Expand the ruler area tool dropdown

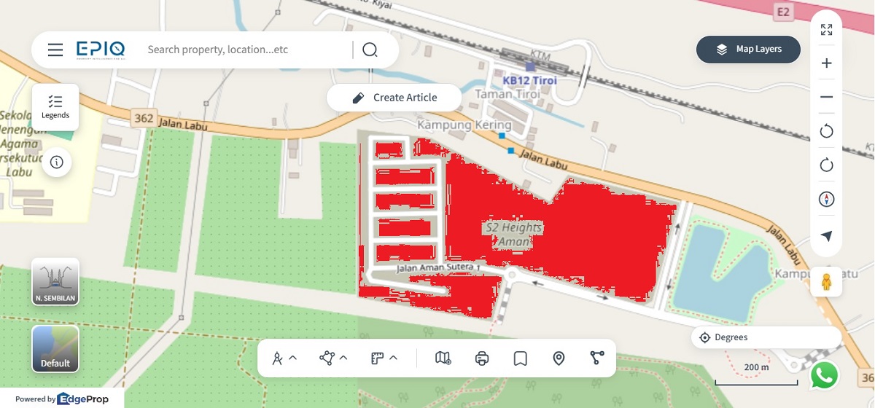(393, 358)
